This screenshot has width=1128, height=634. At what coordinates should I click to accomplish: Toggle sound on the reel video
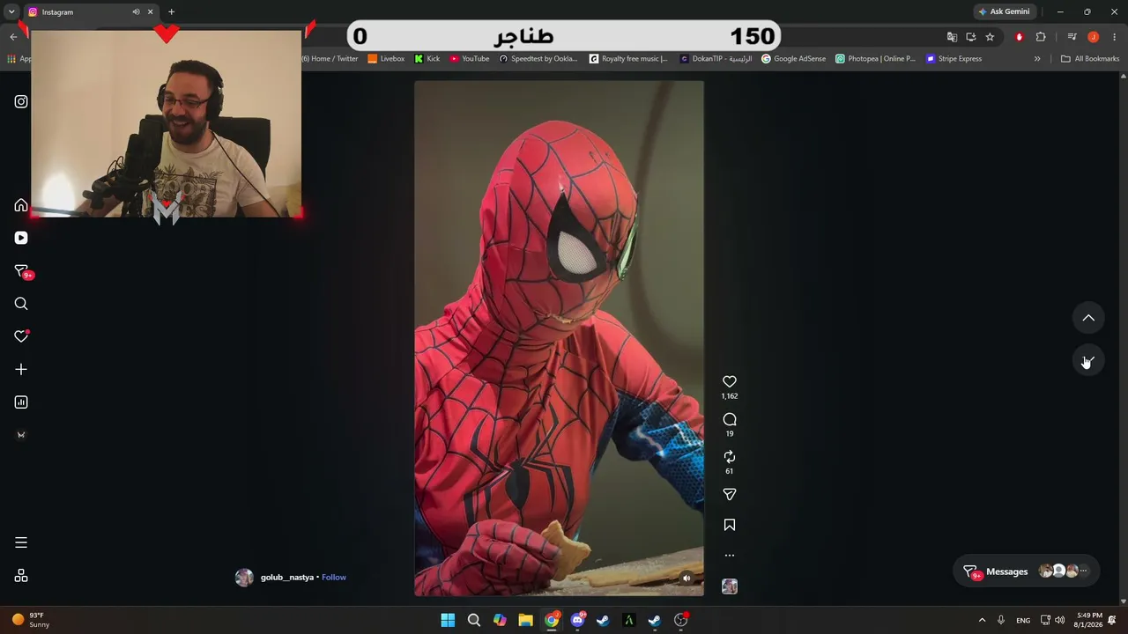pos(686,579)
